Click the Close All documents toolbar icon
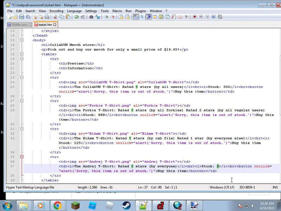Screen dimensions: 281x211 [x=41, y=17]
